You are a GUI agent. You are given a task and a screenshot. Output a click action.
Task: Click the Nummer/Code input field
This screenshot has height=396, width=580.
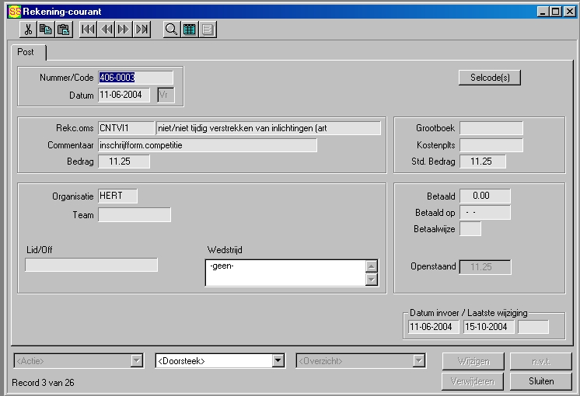tap(135, 78)
